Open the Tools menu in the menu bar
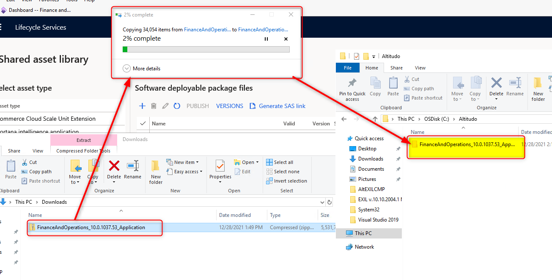552x280 pixels. [71, 1]
